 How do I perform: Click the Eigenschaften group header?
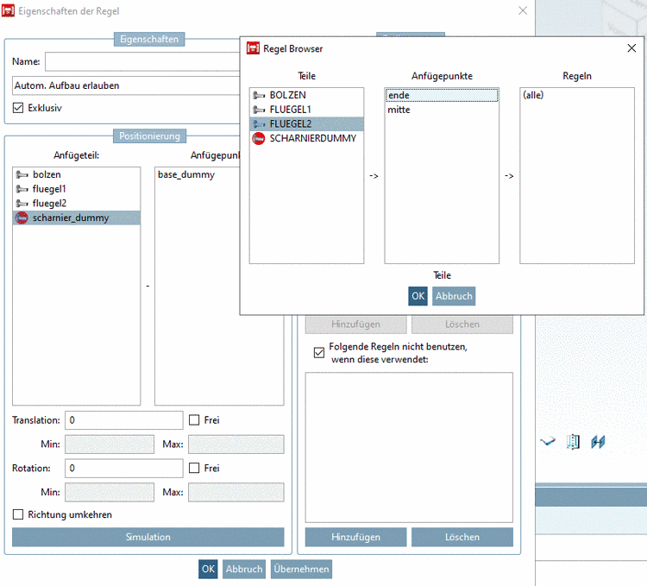click(149, 39)
